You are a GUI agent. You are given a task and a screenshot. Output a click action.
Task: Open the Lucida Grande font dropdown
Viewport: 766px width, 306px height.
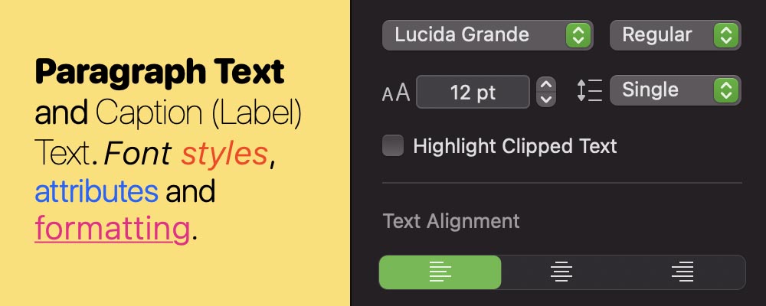[486, 34]
